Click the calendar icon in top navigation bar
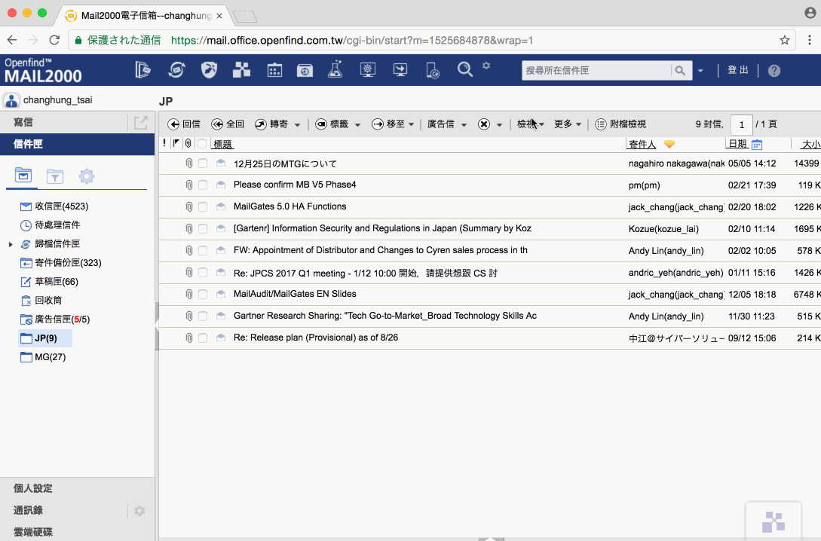 pyautogui.click(x=274, y=70)
